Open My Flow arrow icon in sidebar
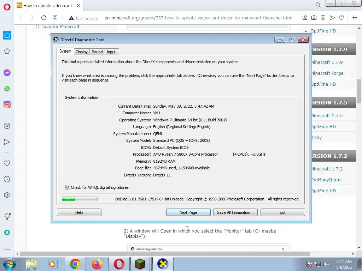 pyautogui.click(x=7, y=142)
